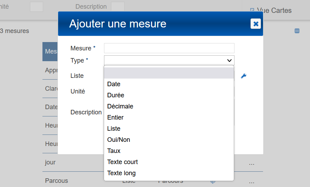Close the Ajouter une mesure dialog
310x187 pixels.
coord(256,24)
